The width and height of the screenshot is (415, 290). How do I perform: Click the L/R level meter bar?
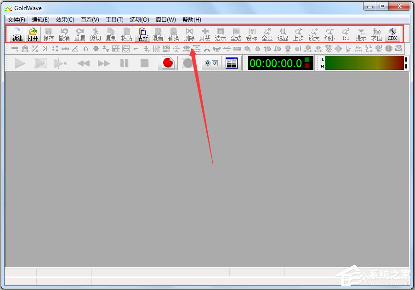[x=364, y=63]
